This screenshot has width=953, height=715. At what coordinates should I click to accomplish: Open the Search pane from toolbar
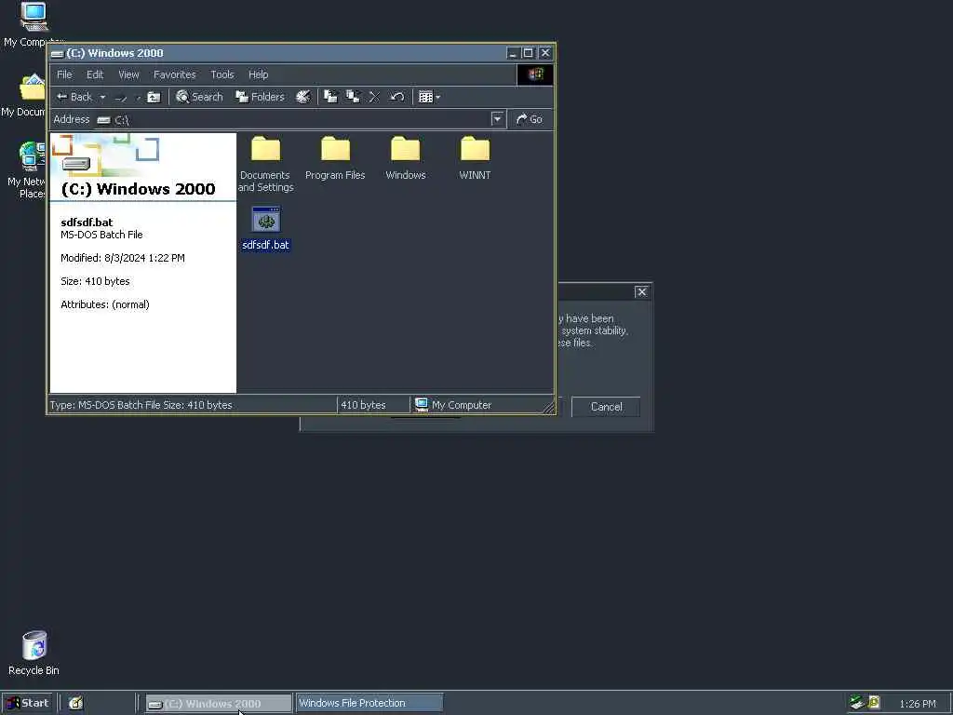coord(199,97)
